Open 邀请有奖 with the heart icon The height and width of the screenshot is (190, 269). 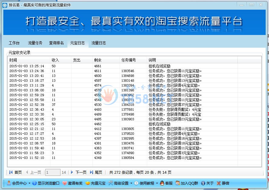[x=73, y=183]
